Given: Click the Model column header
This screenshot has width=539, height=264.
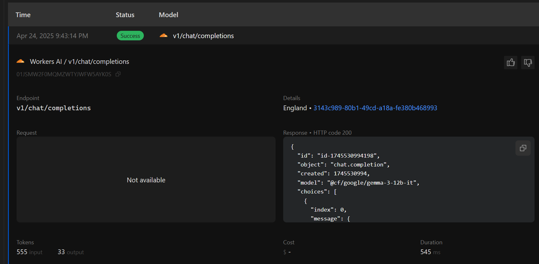Looking at the screenshot, I should click(168, 15).
